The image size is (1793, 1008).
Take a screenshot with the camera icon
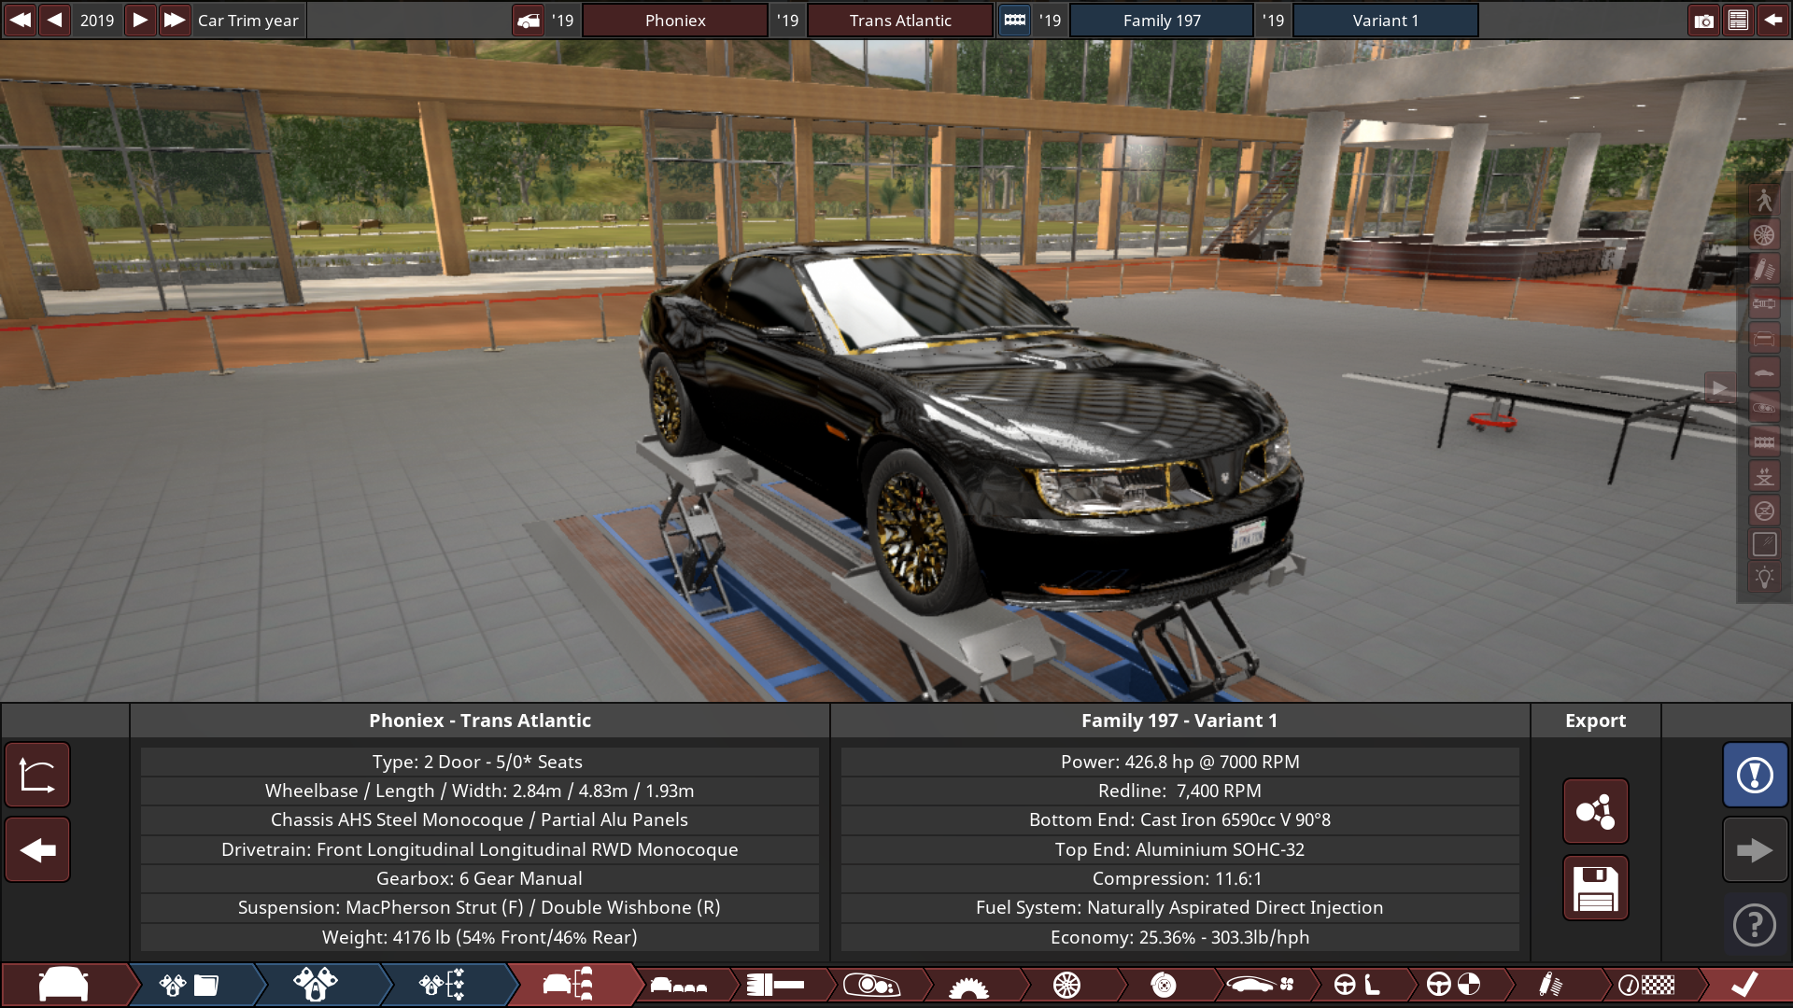(1703, 20)
